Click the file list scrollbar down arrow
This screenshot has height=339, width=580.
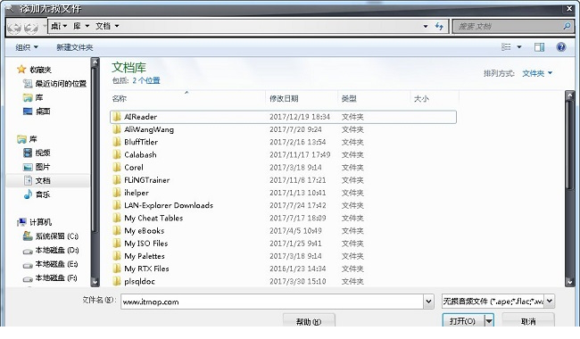tap(569, 282)
